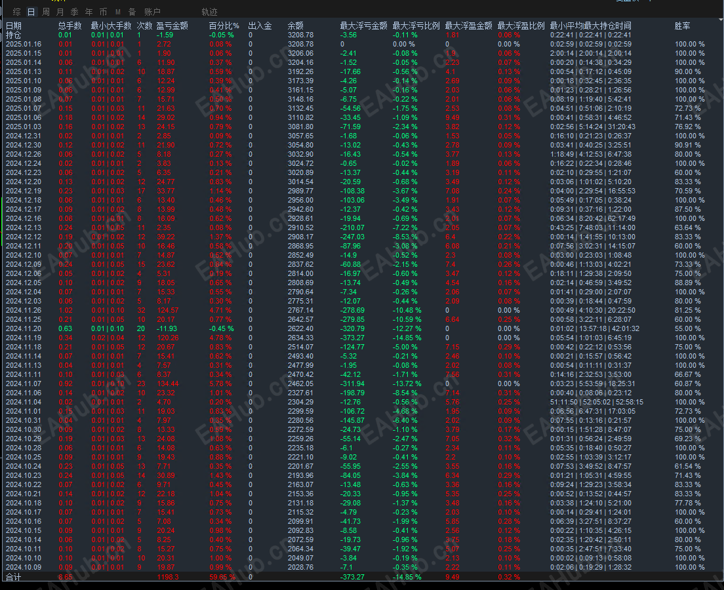Click the 最大浮亏比例 column header
The width and height of the screenshot is (724, 590).
pos(416,26)
